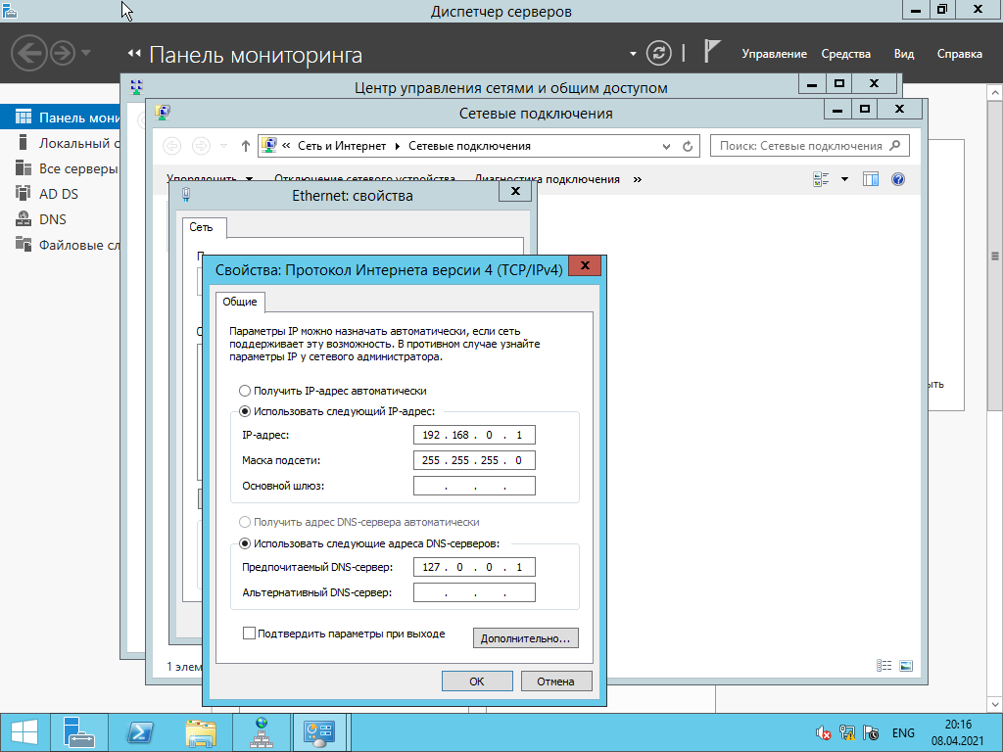Toggle the preview pane icon

point(871,180)
